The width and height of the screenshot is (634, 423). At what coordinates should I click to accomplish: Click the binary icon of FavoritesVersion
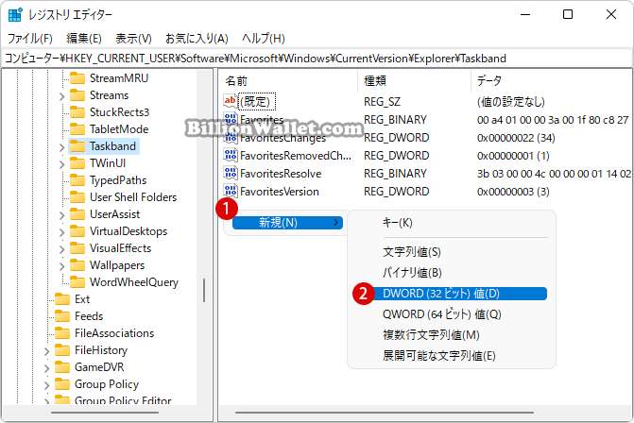(231, 191)
